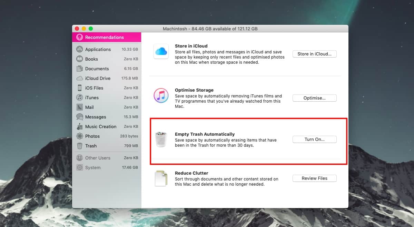The width and height of the screenshot is (414, 227).
Task: Click the iCloud cloud icon
Action: [x=161, y=52]
